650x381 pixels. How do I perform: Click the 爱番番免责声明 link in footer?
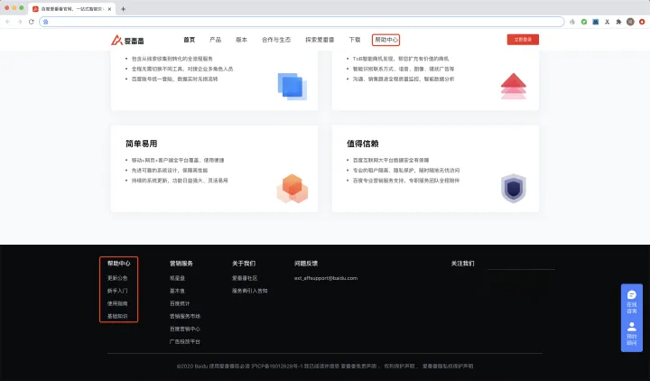point(359,366)
